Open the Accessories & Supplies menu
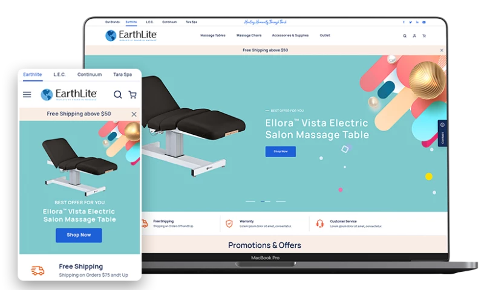This screenshot has height=290, width=484. [x=290, y=36]
